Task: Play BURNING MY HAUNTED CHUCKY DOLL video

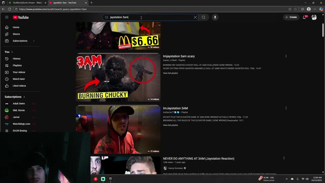Action: point(201,65)
